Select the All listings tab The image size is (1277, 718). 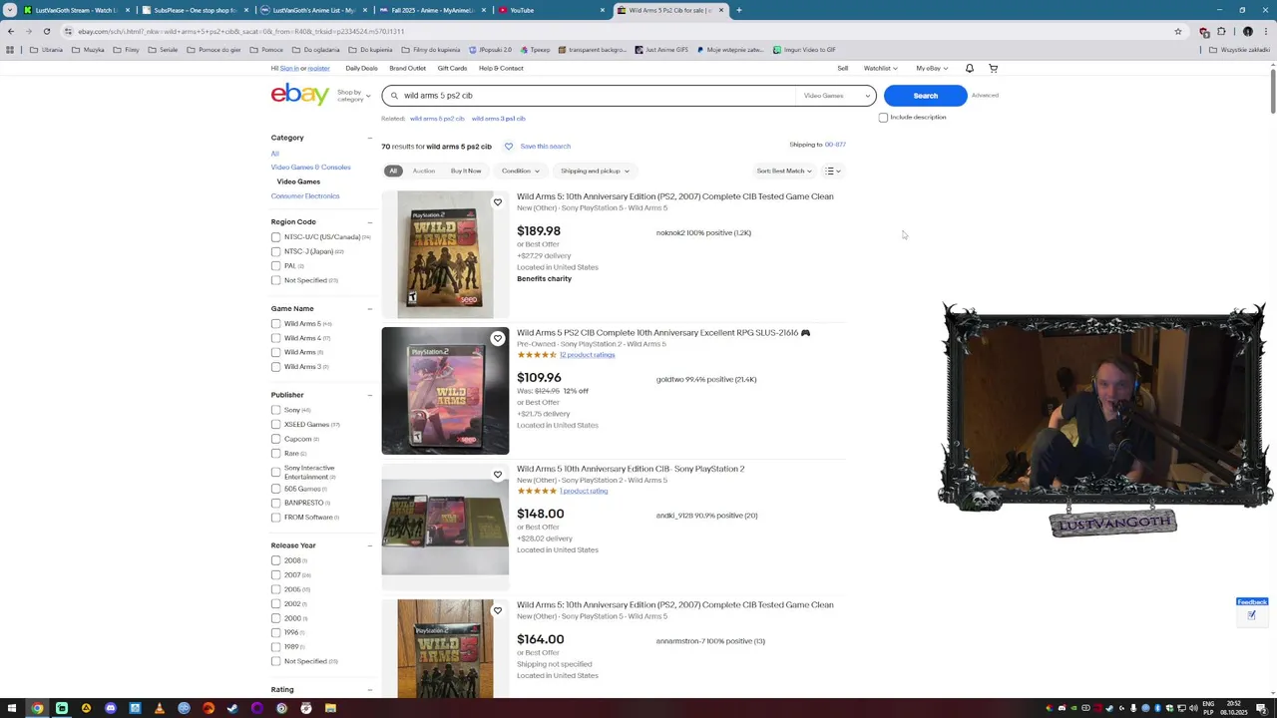(393, 171)
